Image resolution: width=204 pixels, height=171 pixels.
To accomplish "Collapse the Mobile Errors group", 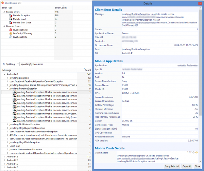I will pos(4,12).
